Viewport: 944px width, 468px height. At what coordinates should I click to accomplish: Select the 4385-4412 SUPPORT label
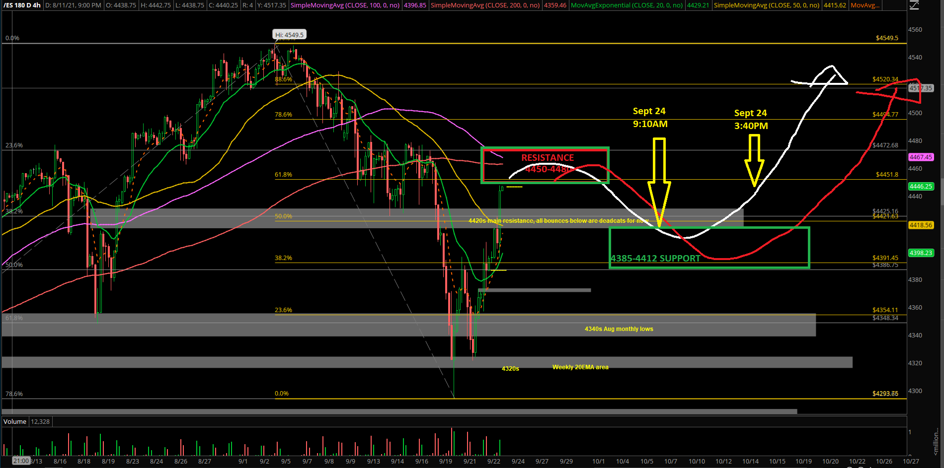point(655,259)
